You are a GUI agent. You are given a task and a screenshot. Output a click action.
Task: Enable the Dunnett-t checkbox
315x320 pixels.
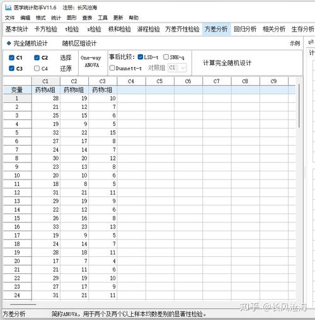112,68
